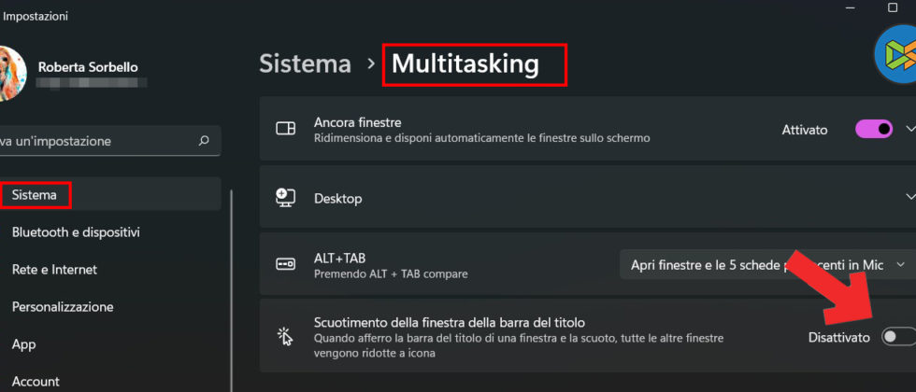Screen dimensions: 916x392
Task: Go to Personalizzazione settings
Action: (x=63, y=307)
